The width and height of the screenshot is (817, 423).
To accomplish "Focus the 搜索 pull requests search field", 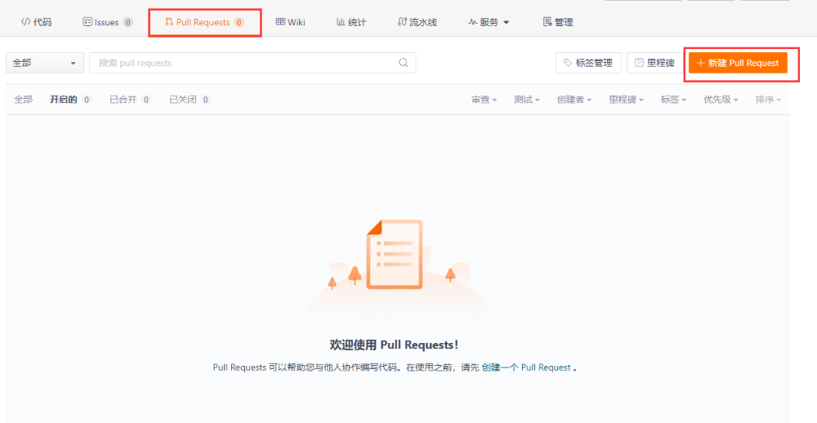I will 252,63.
